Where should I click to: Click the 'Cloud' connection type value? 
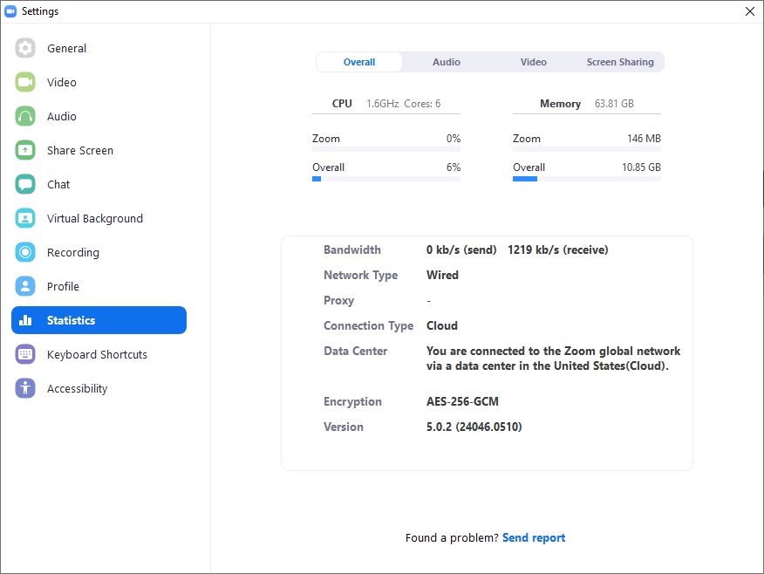tap(442, 325)
